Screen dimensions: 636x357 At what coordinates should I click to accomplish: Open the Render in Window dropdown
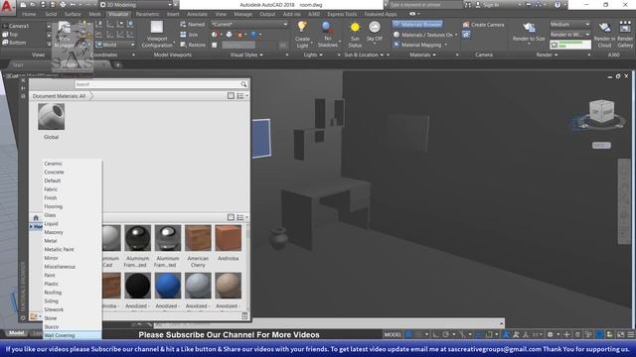pos(569,35)
